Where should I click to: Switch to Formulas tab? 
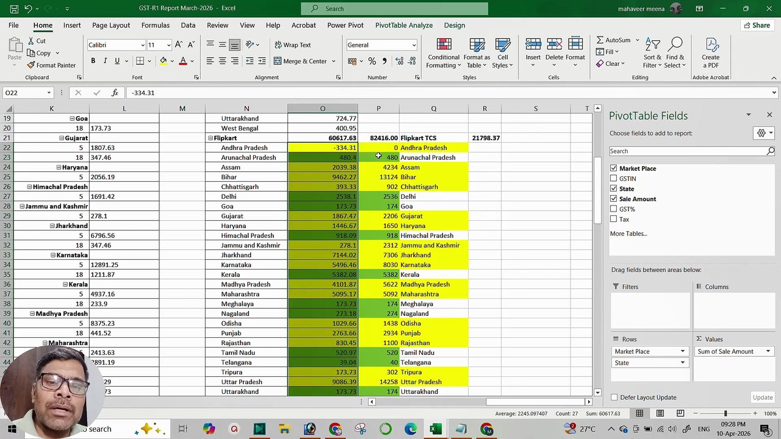coord(156,25)
